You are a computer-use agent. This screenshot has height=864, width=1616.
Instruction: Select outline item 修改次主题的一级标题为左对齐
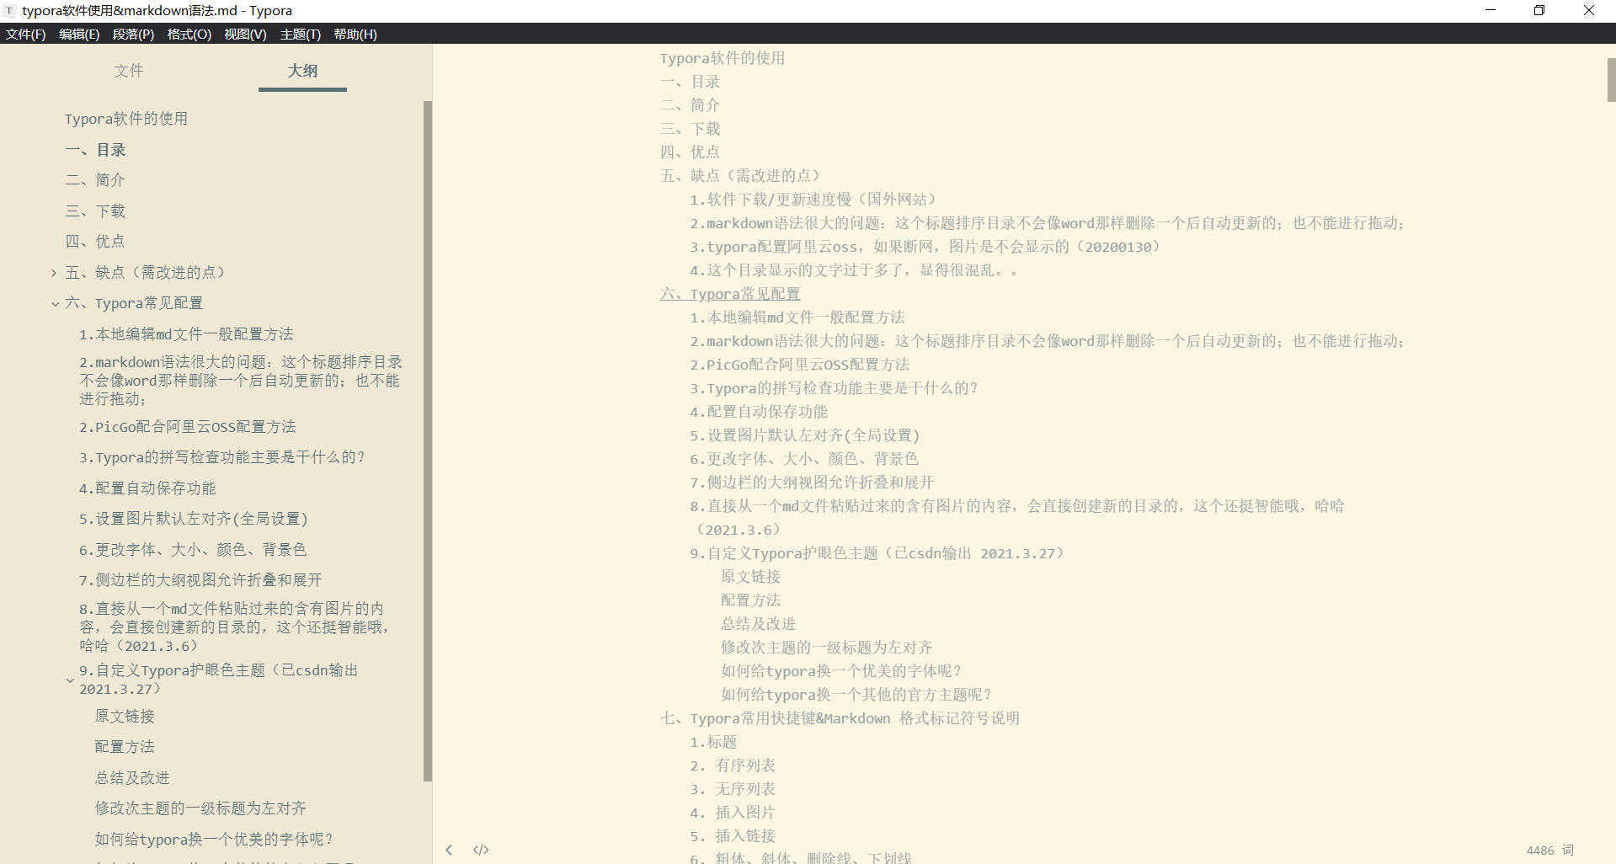[200, 808]
